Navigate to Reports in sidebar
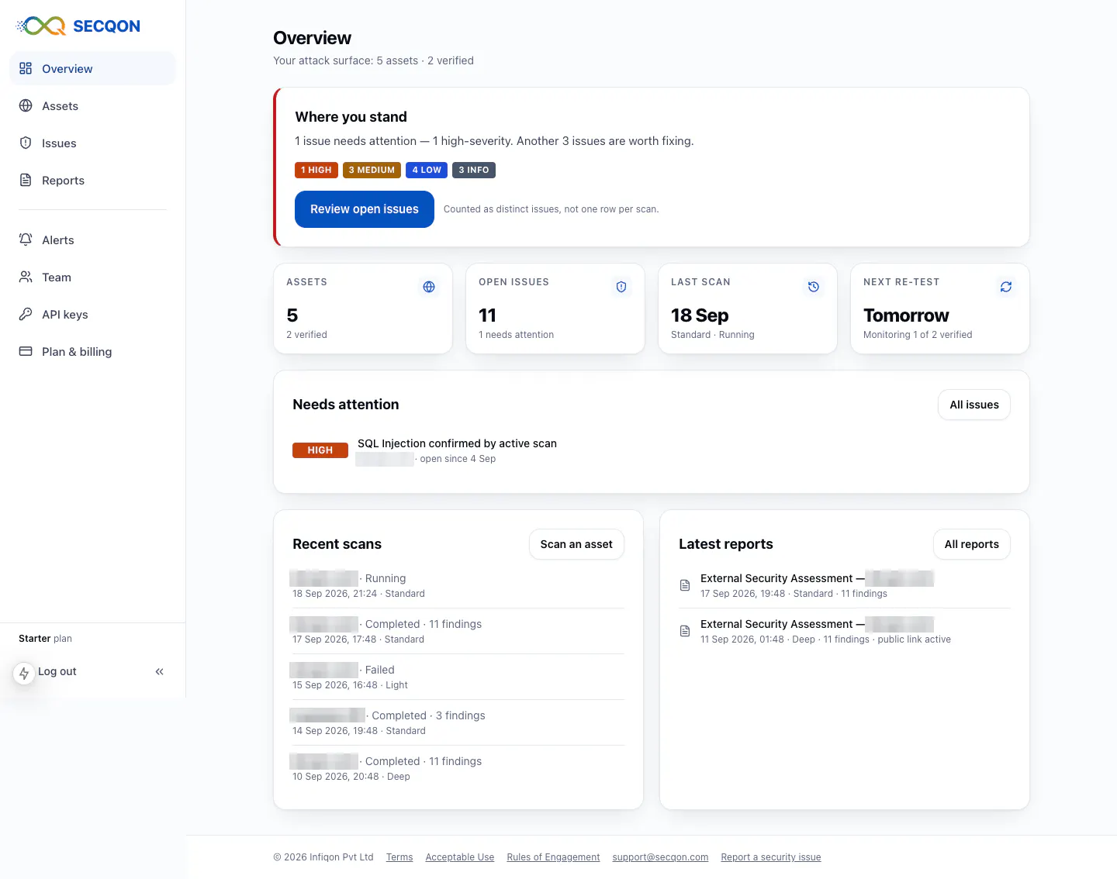1117x879 pixels. 92,181
